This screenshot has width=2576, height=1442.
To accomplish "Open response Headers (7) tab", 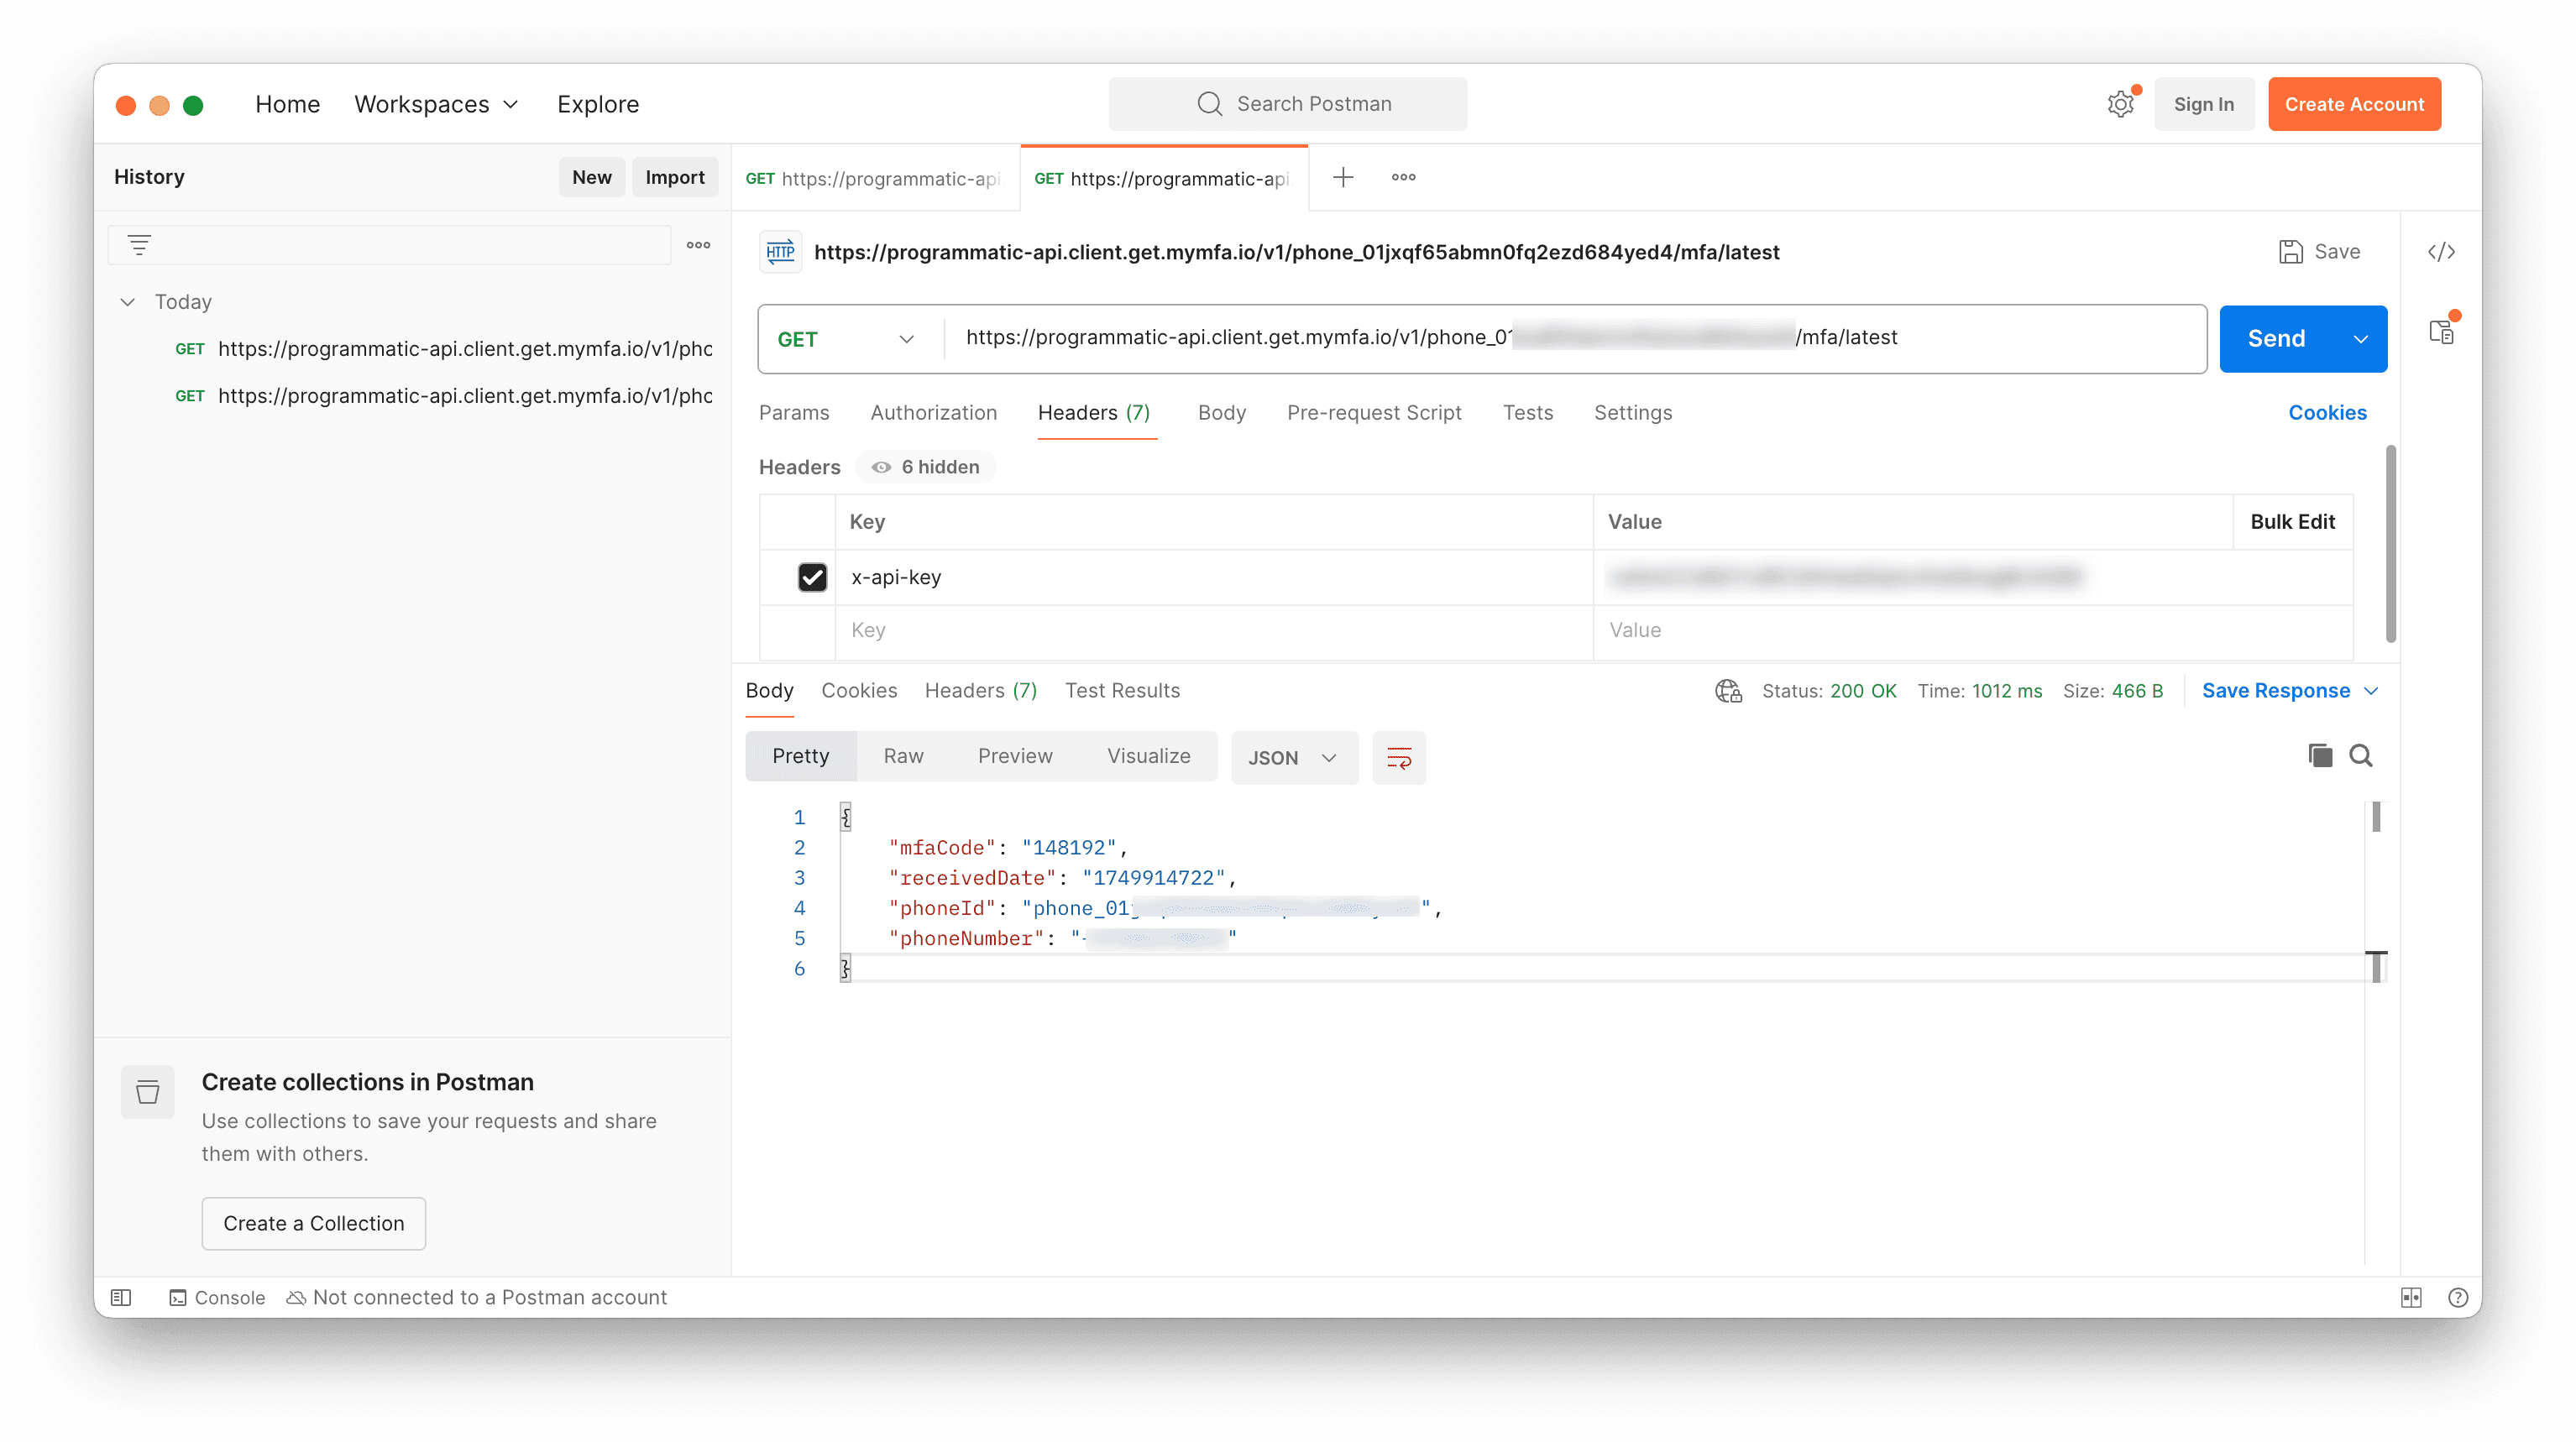I will click(x=980, y=691).
